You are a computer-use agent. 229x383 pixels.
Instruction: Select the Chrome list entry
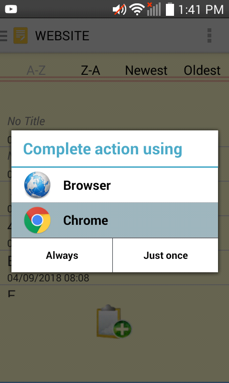click(115, 220)
